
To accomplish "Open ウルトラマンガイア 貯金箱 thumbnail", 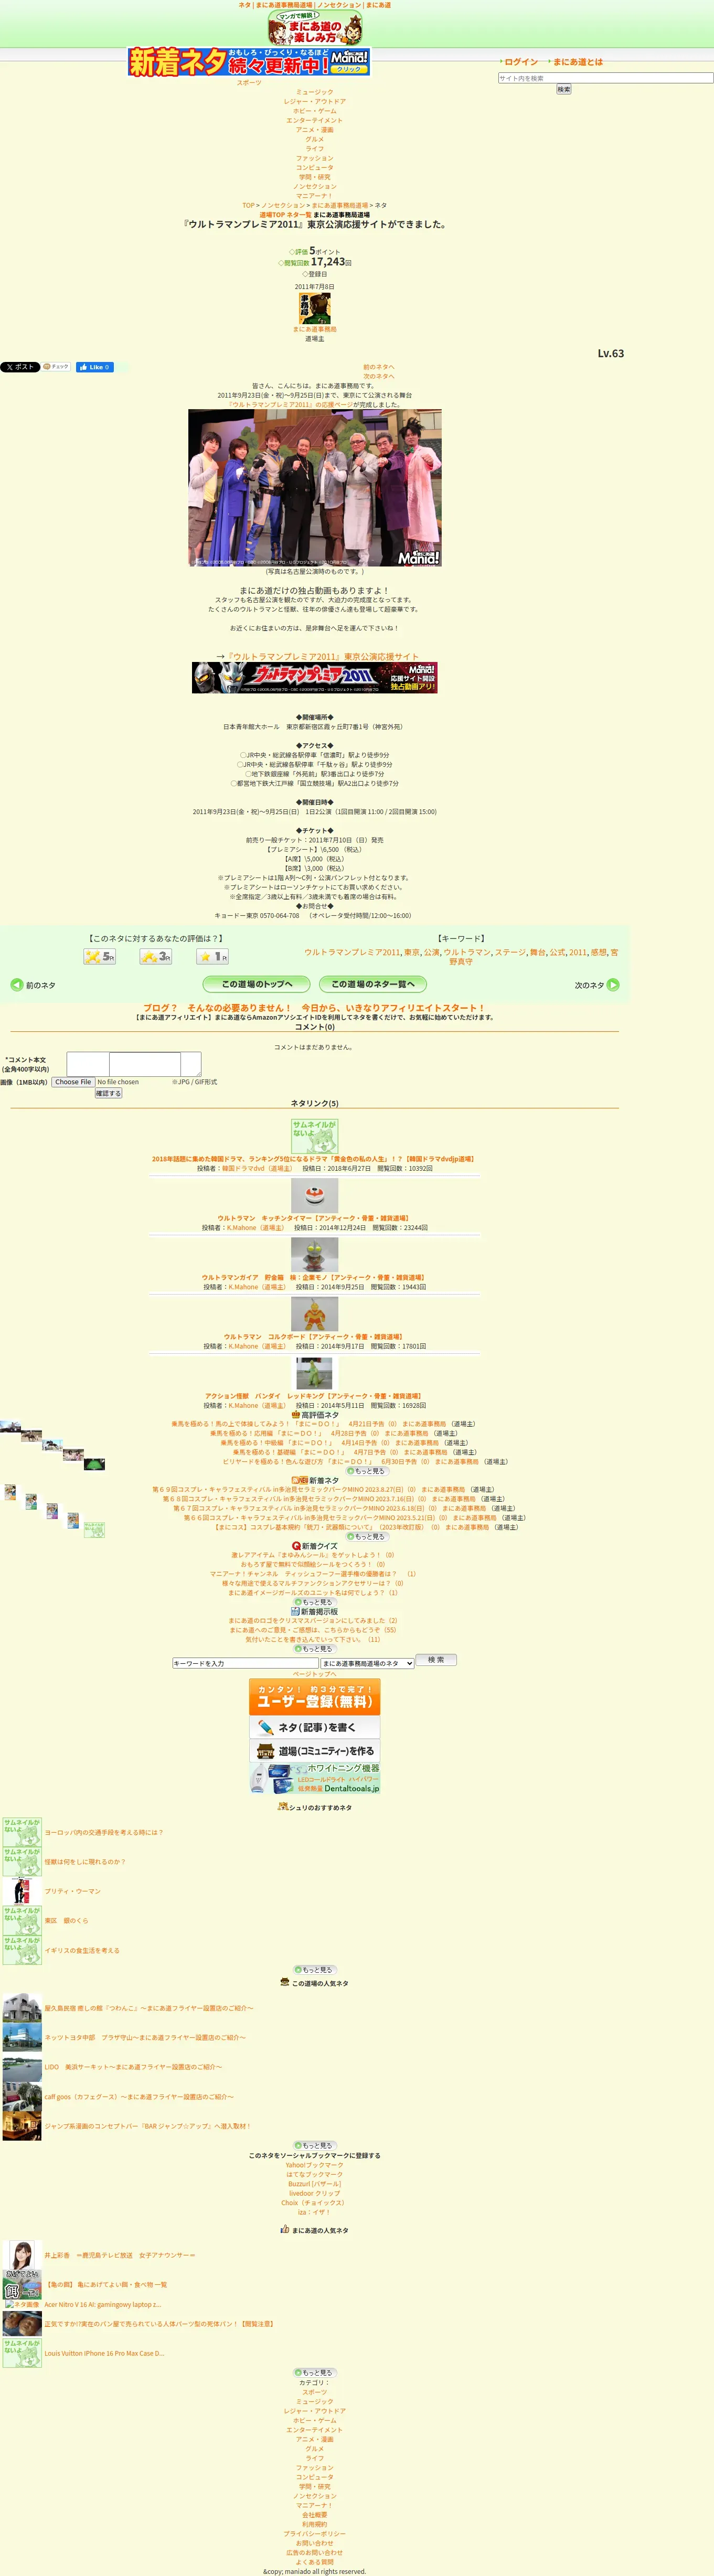I will coord(315,1254).
